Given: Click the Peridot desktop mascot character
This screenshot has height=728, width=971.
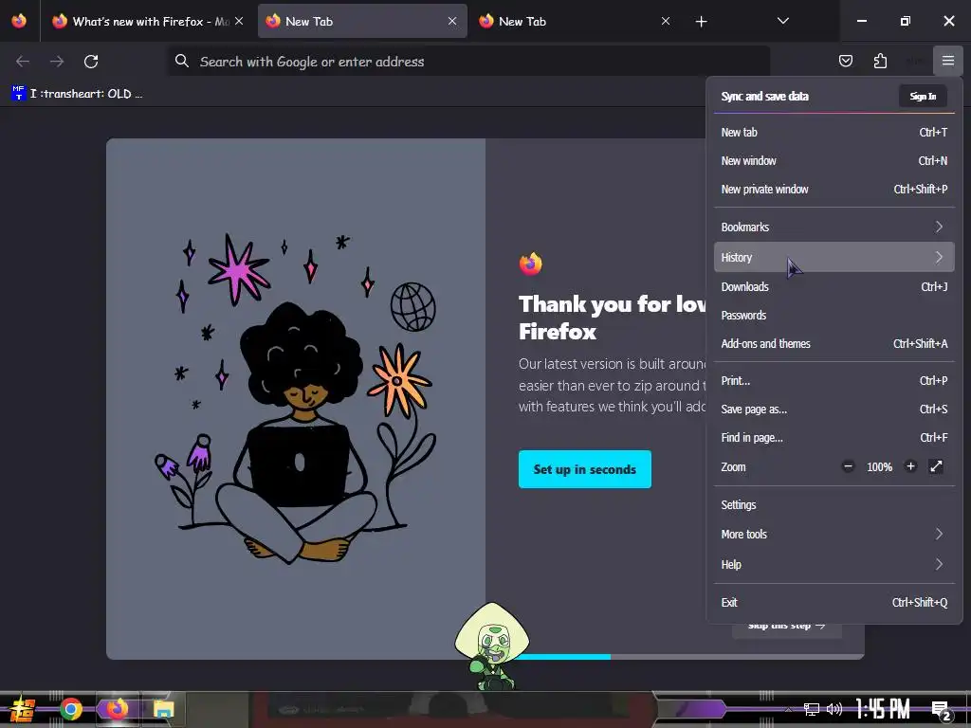Looking at the screenshot, I should coord(492,646).
